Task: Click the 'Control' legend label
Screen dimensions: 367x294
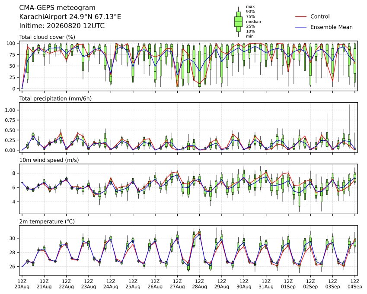Action: click(320, 16)
